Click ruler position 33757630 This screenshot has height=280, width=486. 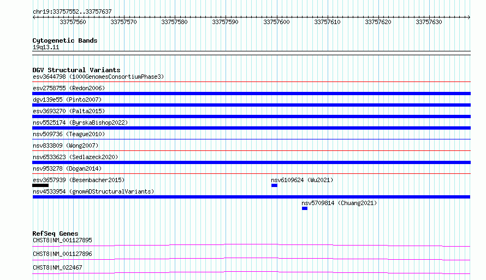click(x=429, y=22)
